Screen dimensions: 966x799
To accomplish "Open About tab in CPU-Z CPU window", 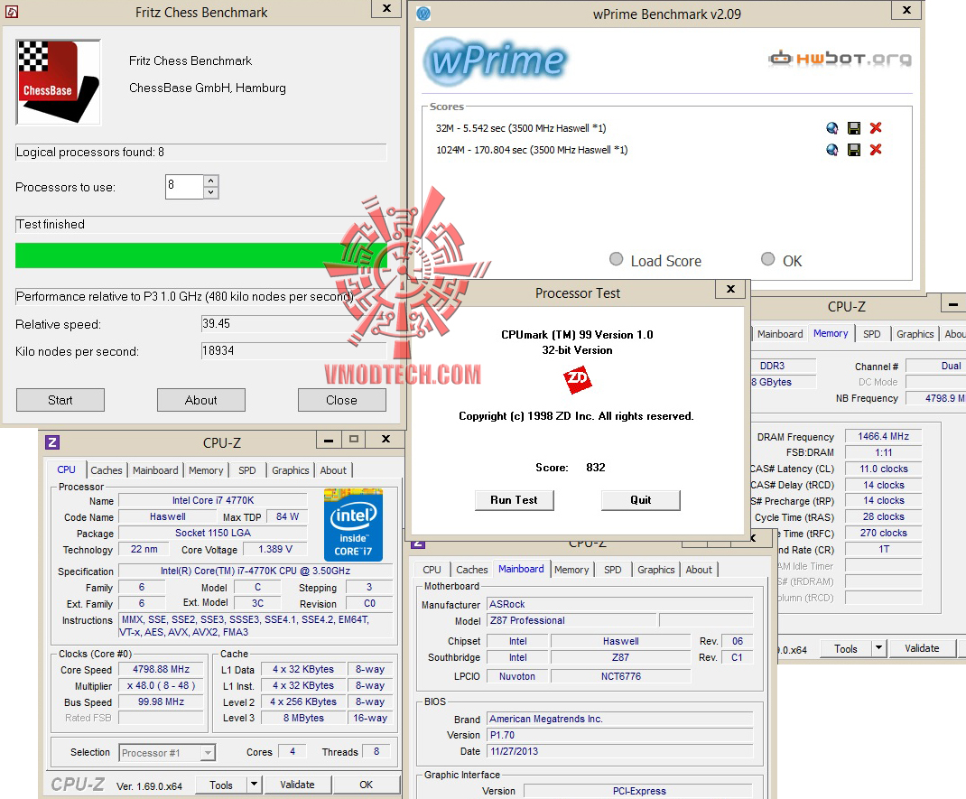I will coord(333,470).
